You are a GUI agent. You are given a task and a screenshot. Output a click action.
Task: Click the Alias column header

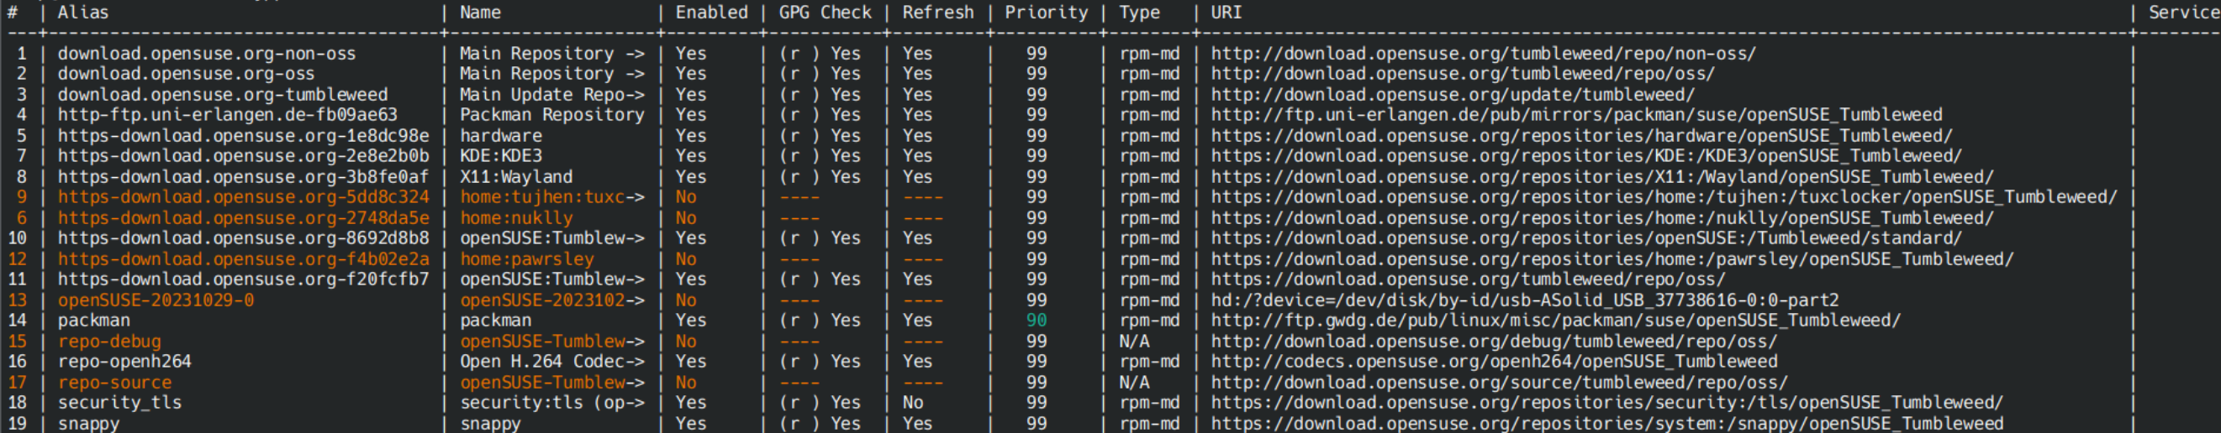coord(82,12)
